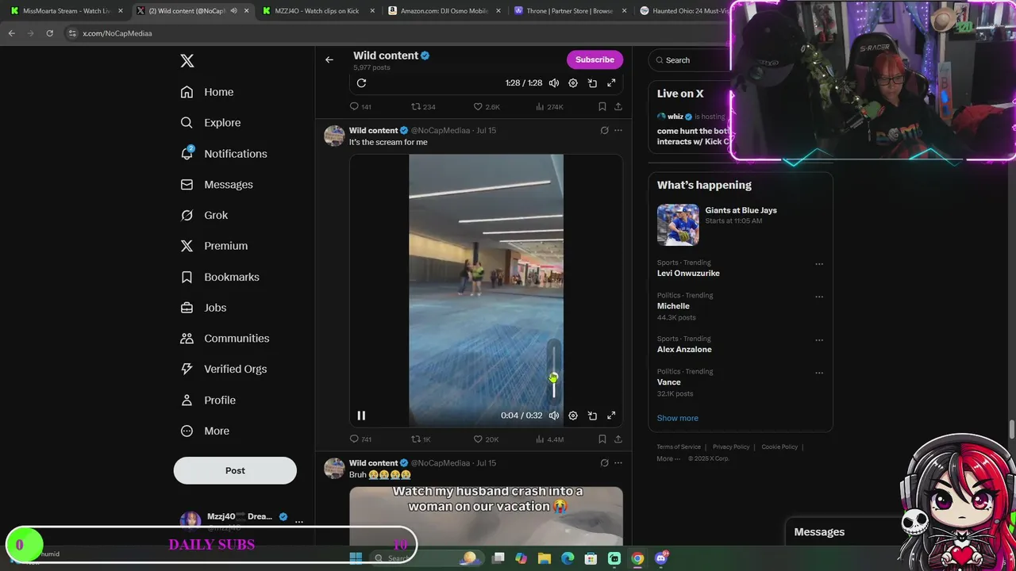Image resolution: width=1016 pixels, height=571 pixels.
Task: Open more options for Alex Anzalone trend
Action: point(819,340)
